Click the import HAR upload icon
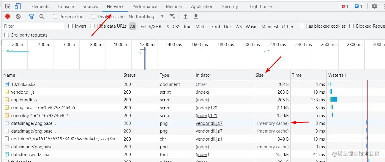The image size is (385, 162). click(185, 17)
